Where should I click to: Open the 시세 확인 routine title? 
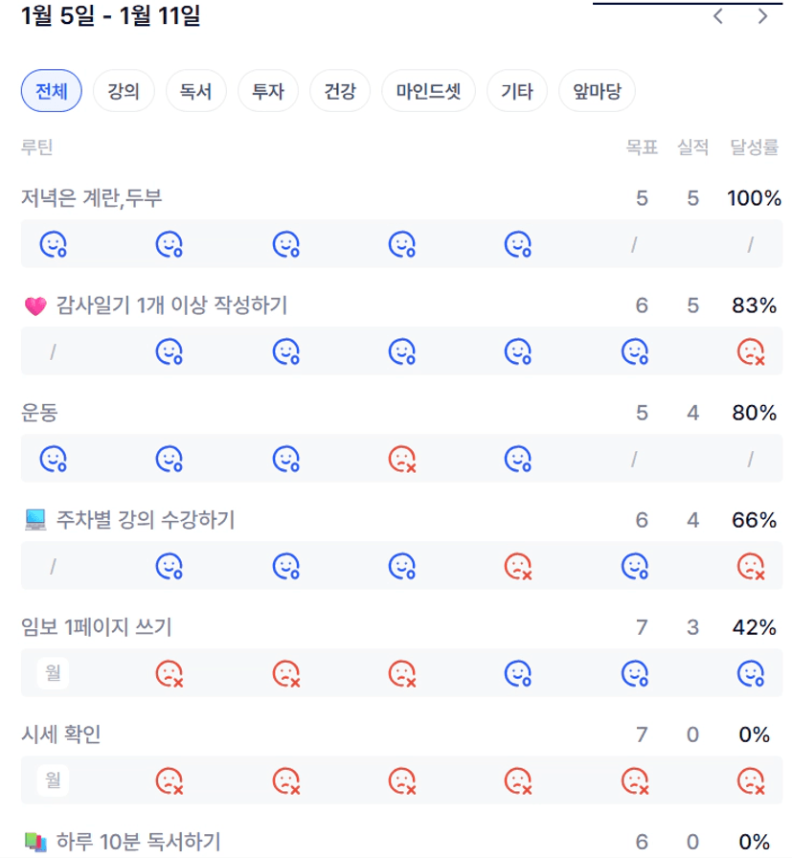(x=61, y=734)
